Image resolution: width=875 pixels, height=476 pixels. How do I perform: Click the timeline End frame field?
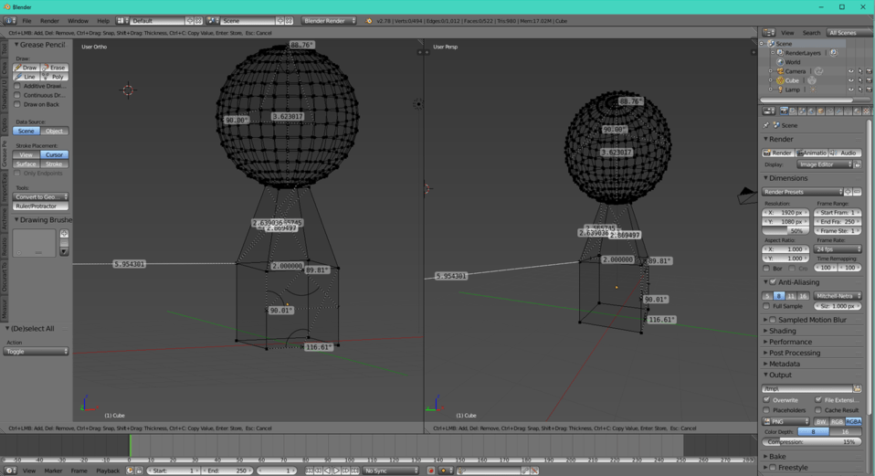pos(227,471)
